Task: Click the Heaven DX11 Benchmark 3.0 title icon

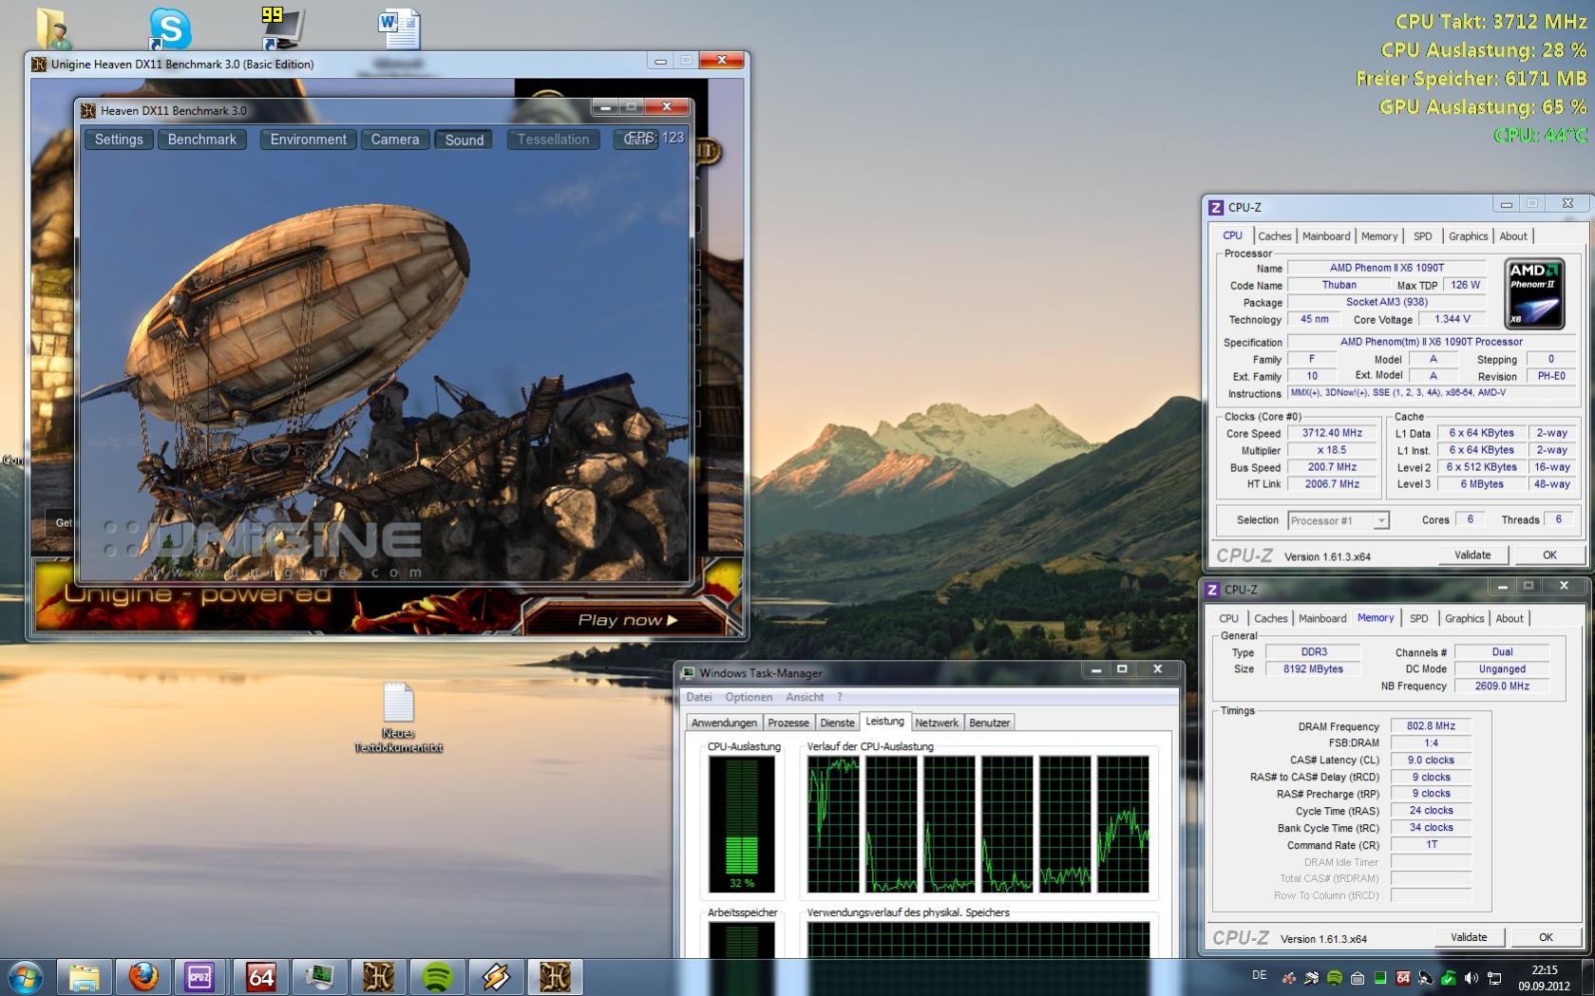Action: click(88, 110)
